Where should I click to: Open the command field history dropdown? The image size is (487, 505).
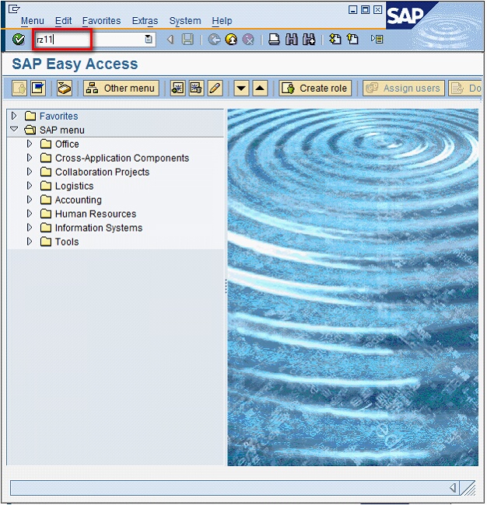pos(149,40)
